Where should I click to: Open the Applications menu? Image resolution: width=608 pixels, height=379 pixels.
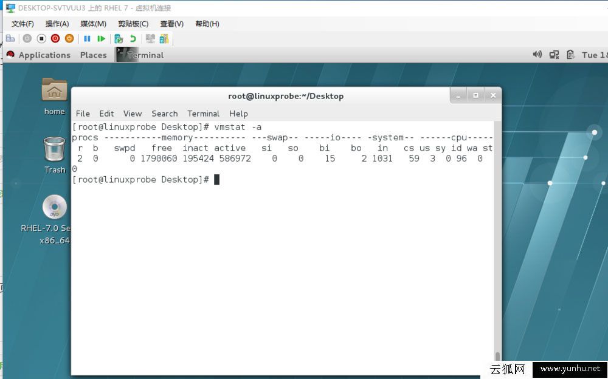click(39, 55)
